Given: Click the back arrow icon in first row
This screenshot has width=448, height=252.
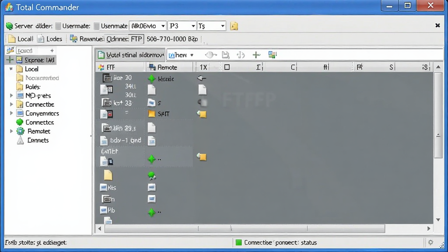Looking at the screenshot, I should 201,78.
